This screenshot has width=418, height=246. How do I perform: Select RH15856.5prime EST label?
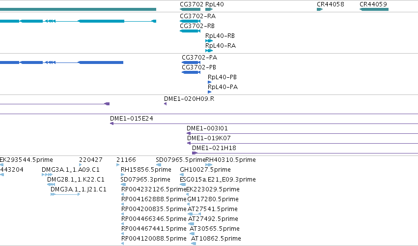tap(146, 170)
